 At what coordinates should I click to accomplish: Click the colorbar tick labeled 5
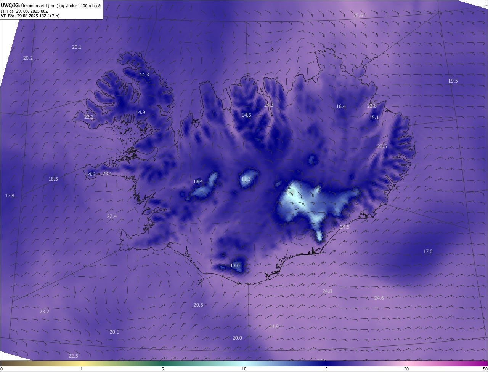click(x=163, y=369)
